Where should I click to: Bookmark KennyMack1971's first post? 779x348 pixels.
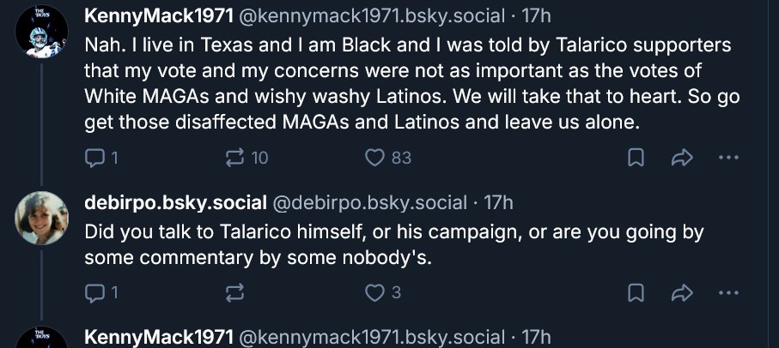[636, 158]
